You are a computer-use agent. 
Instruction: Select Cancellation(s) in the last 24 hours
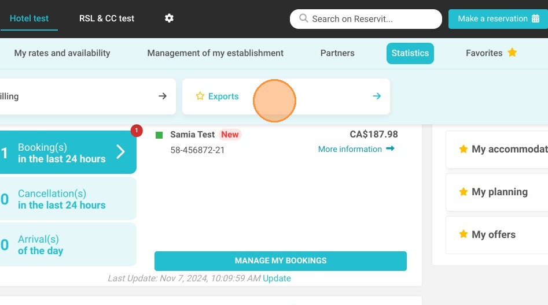pyautogui.click(x=68, y=199)
